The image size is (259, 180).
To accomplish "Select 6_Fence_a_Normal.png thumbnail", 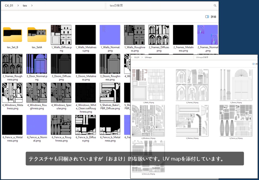I will (37, 125).
